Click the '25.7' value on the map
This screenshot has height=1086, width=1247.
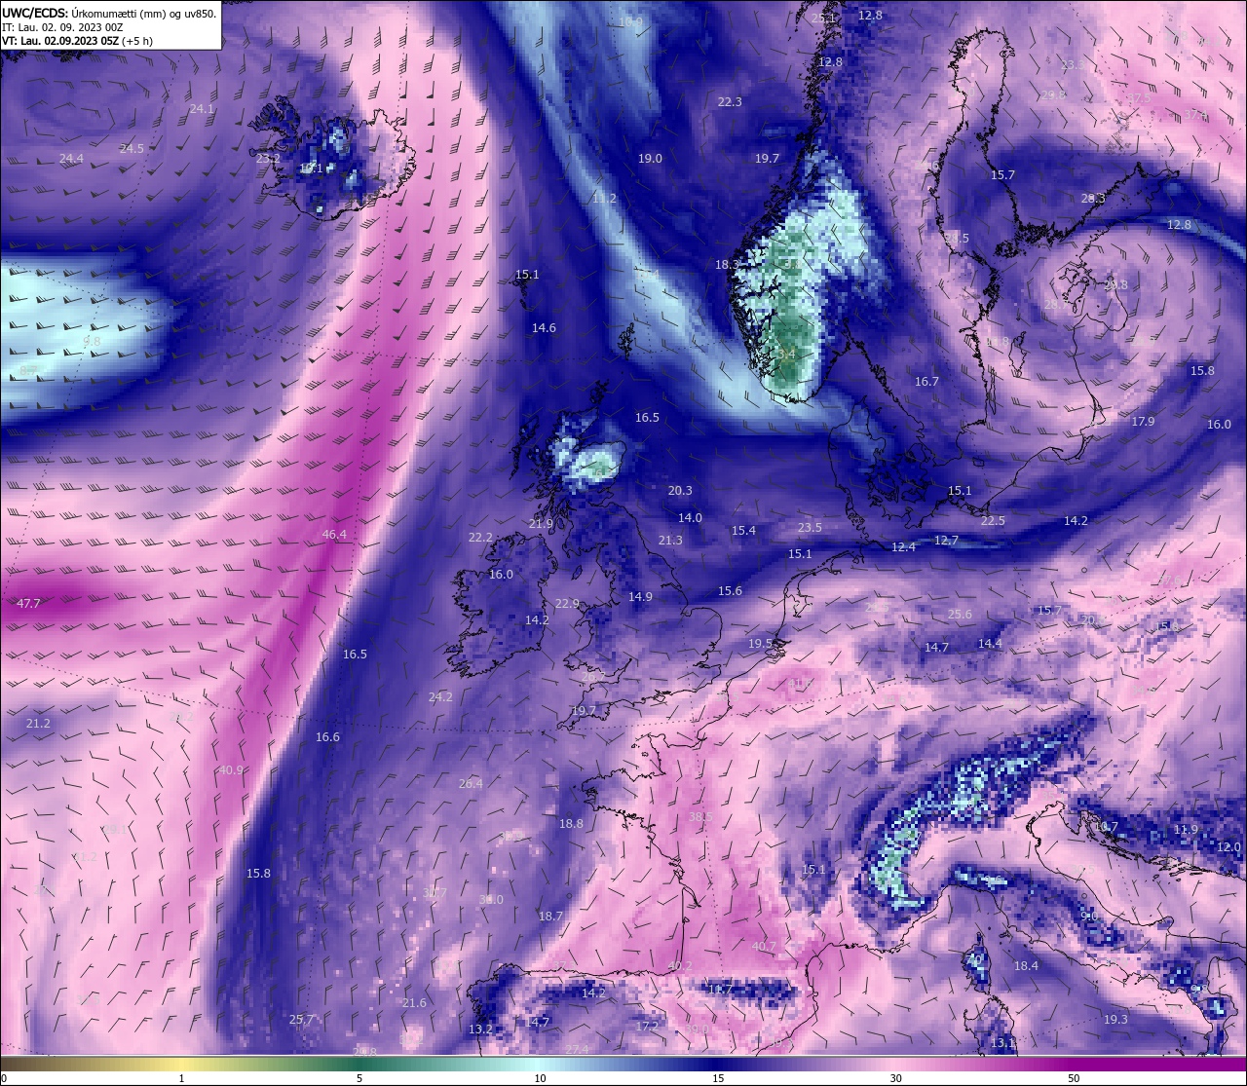point(302,1020)
